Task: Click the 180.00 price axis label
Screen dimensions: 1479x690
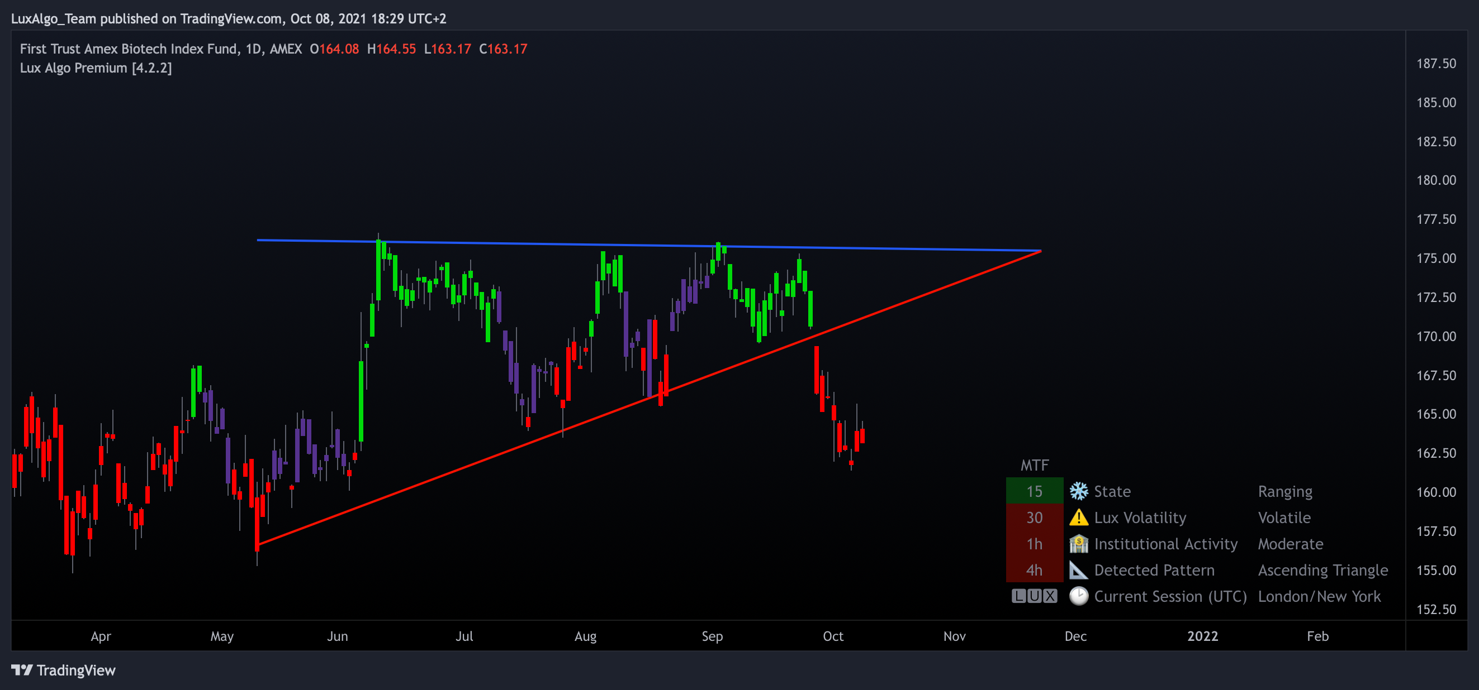Action: [1436, 180]
